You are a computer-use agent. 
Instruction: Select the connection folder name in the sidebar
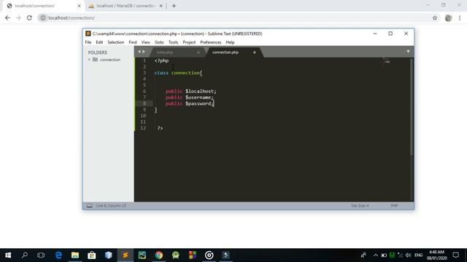pos(110,60)
